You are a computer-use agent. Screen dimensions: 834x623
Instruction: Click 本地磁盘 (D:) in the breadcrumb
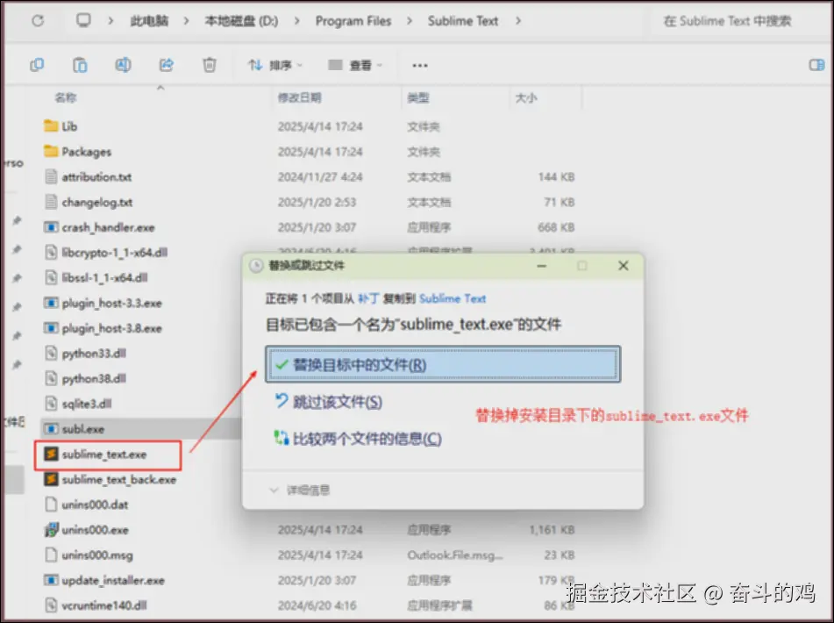coord(241,21)
